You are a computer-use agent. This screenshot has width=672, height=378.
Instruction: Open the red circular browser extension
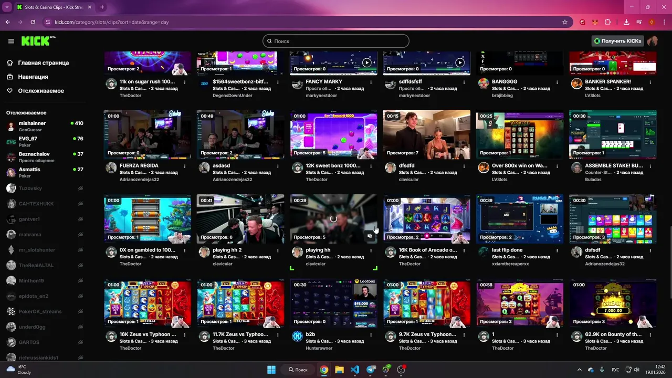pyautogui.click(x=582, y=22)
